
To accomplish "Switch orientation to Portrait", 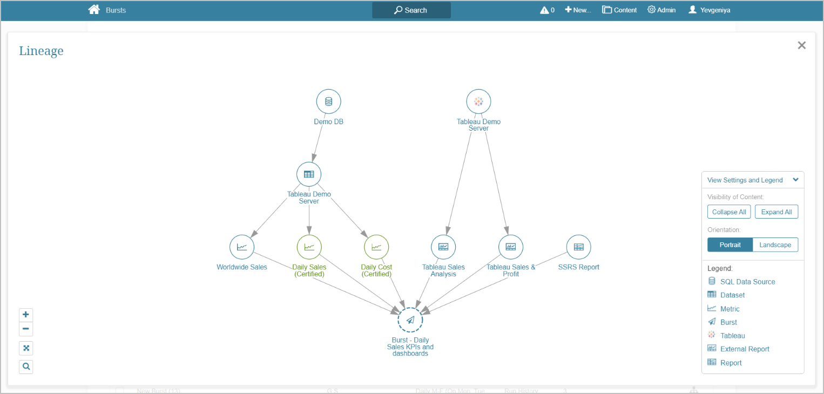I will coord(730,245).
